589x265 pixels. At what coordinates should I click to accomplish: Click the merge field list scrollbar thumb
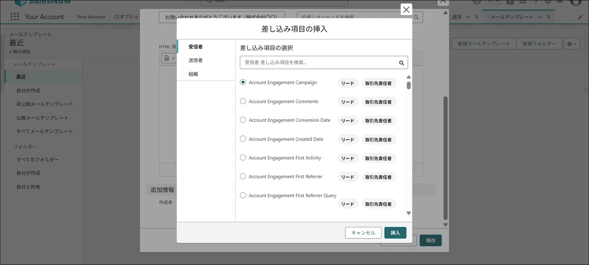pos(408,86)
